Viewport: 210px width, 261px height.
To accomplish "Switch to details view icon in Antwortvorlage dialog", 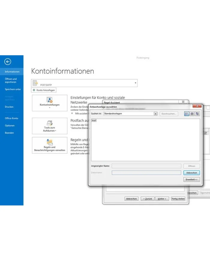I will pyautogui.click(x=192, y=114).
